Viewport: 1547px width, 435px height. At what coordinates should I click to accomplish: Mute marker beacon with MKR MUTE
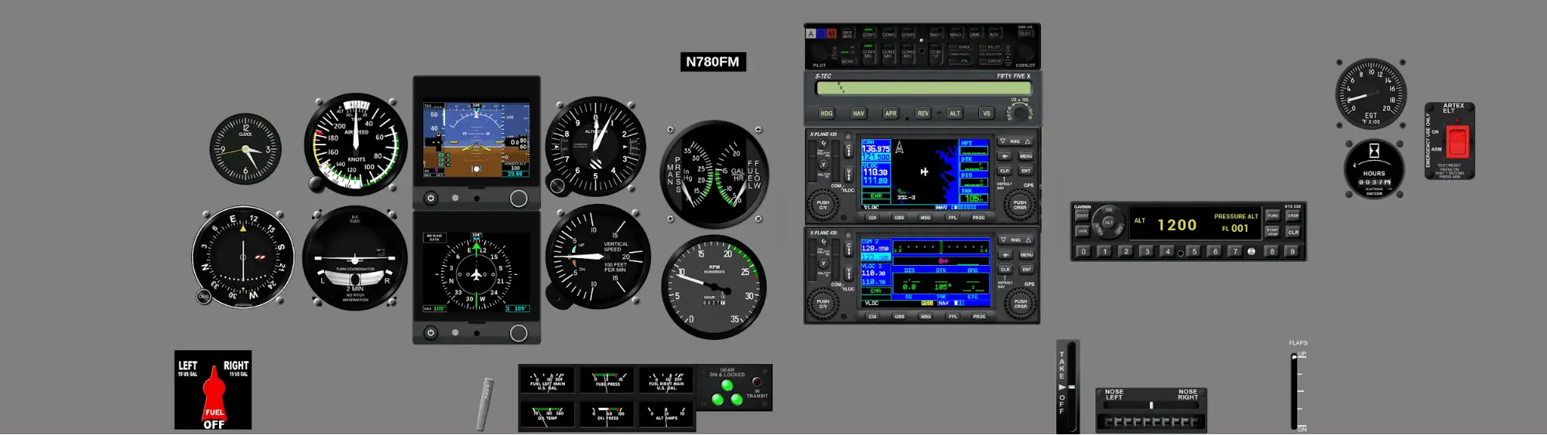pyautogui.click(x=847, y=33)
